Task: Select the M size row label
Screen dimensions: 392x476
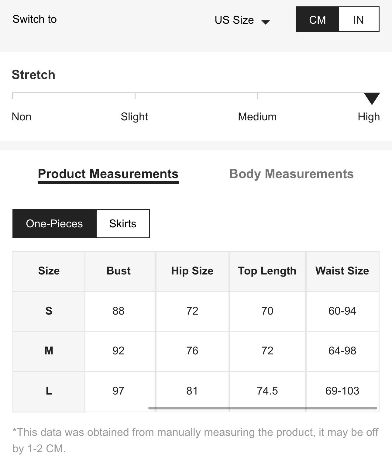Action: [49, 351]
